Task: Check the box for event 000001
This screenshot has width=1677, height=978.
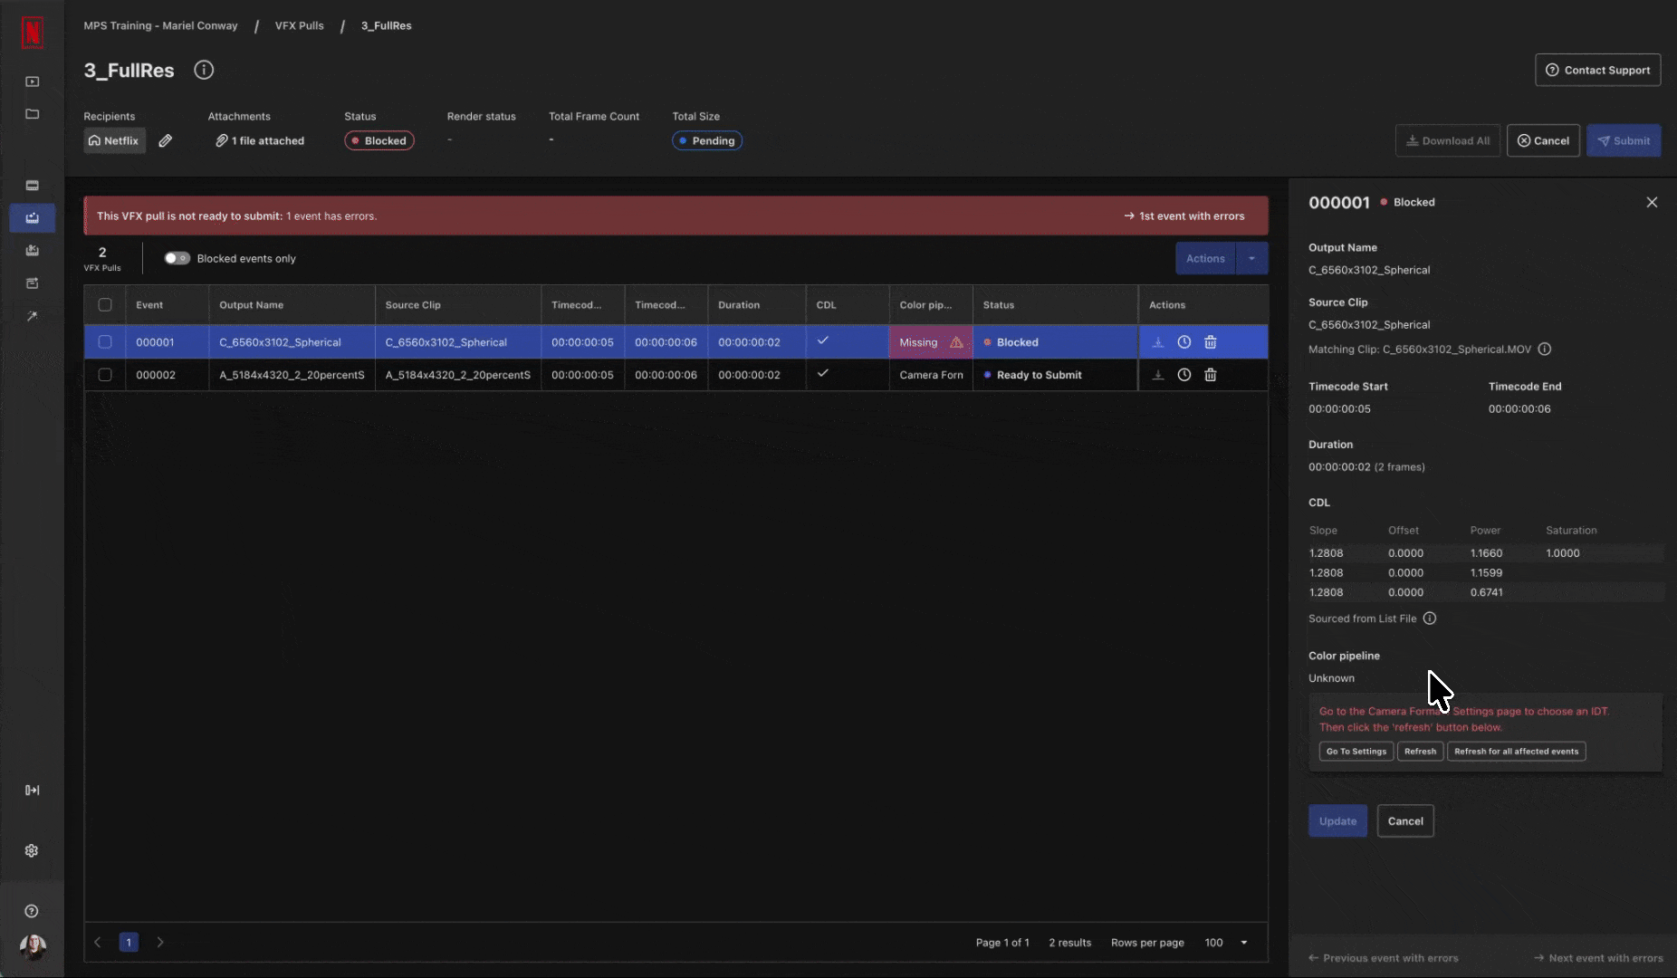Action: click(x=105, y=342)
